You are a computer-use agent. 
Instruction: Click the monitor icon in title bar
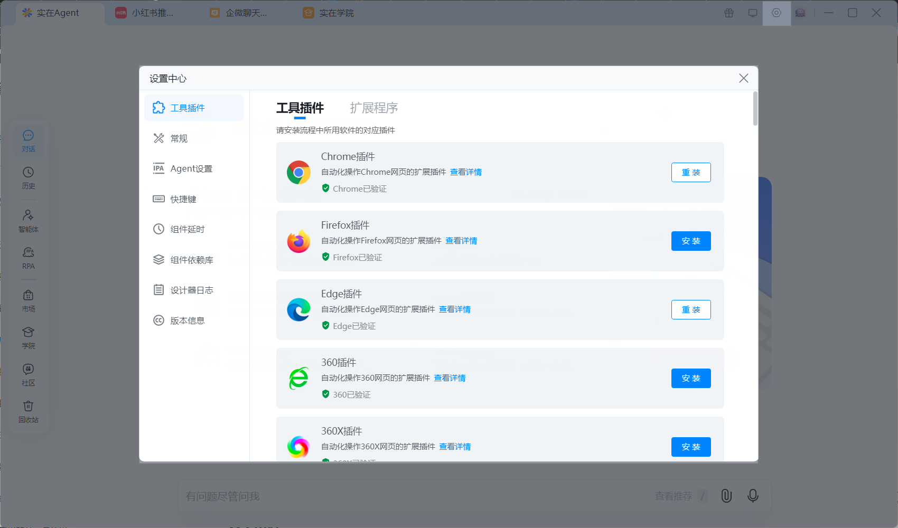tap(753, 13)
